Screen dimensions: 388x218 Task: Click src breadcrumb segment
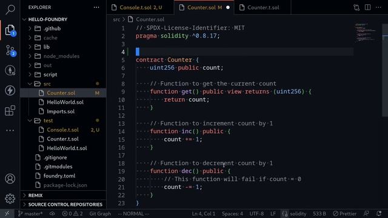pos(116,19)
